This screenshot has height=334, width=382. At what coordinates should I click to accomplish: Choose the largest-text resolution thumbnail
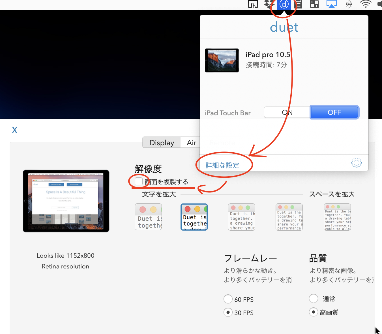pyautogui.click(x=148, y=217)
